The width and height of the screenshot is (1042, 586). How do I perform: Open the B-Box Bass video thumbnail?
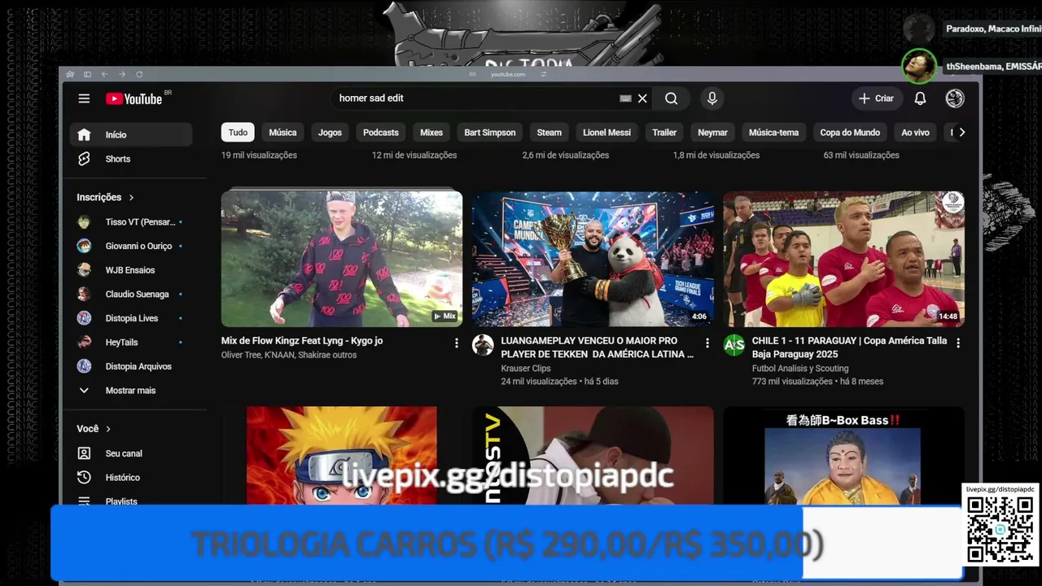pyautogui.click(x=844, y=455)
